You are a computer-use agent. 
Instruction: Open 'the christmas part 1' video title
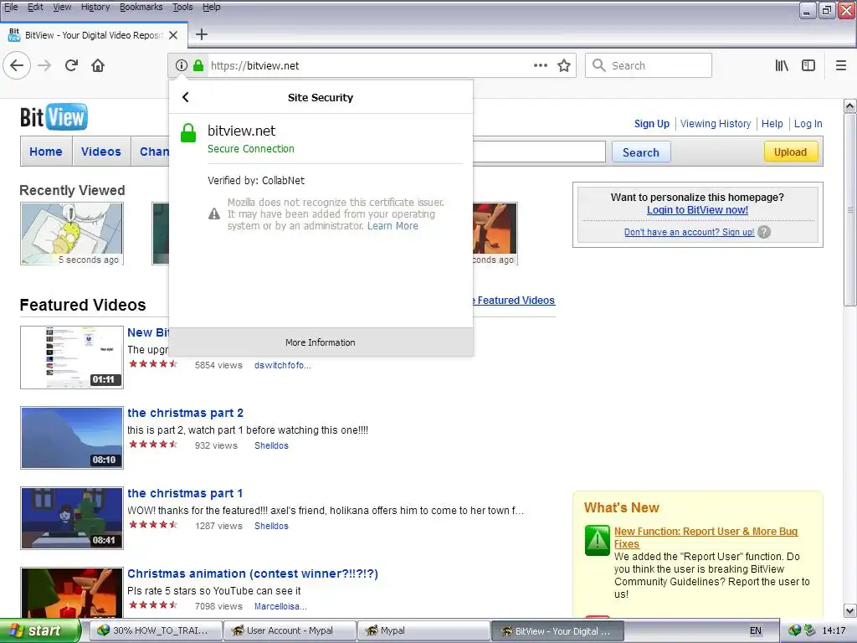pyautogui.click(x=185, y=493)
